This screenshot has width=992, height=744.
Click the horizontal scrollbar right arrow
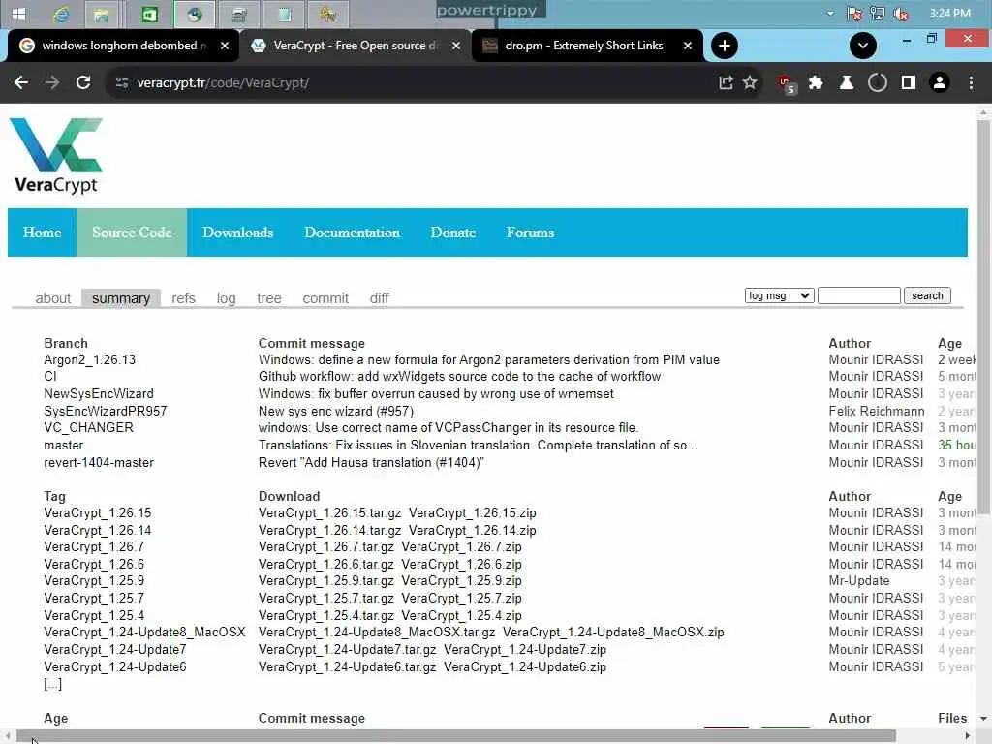click(968, 736)
